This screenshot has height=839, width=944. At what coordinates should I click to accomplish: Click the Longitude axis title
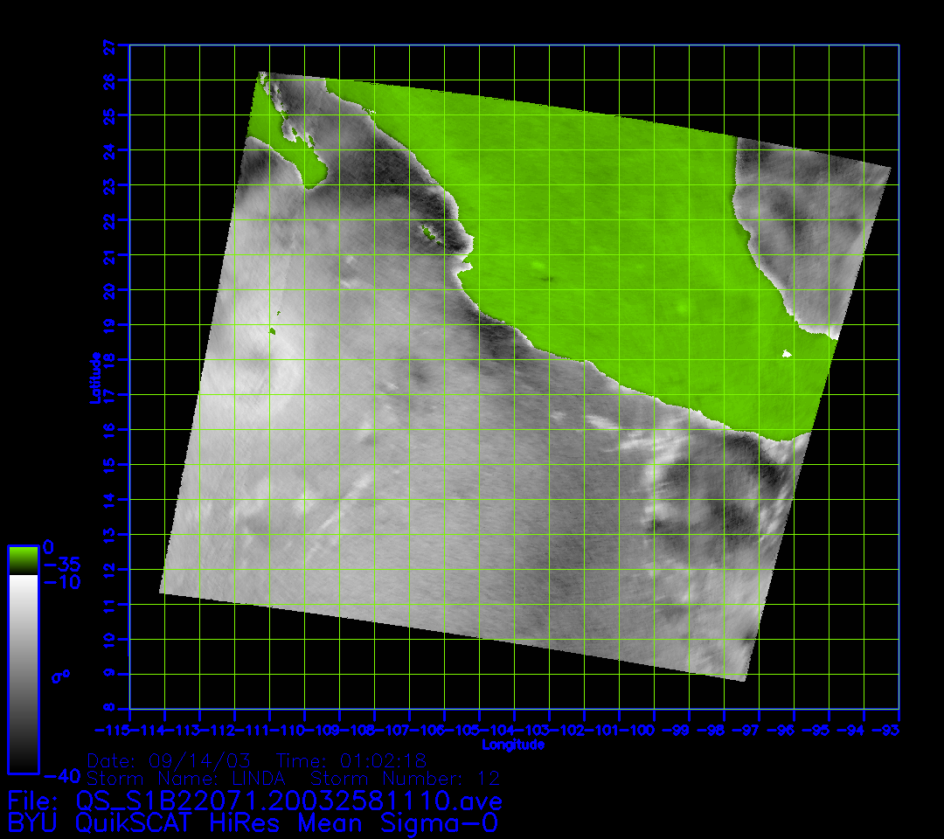pos(513,745)
